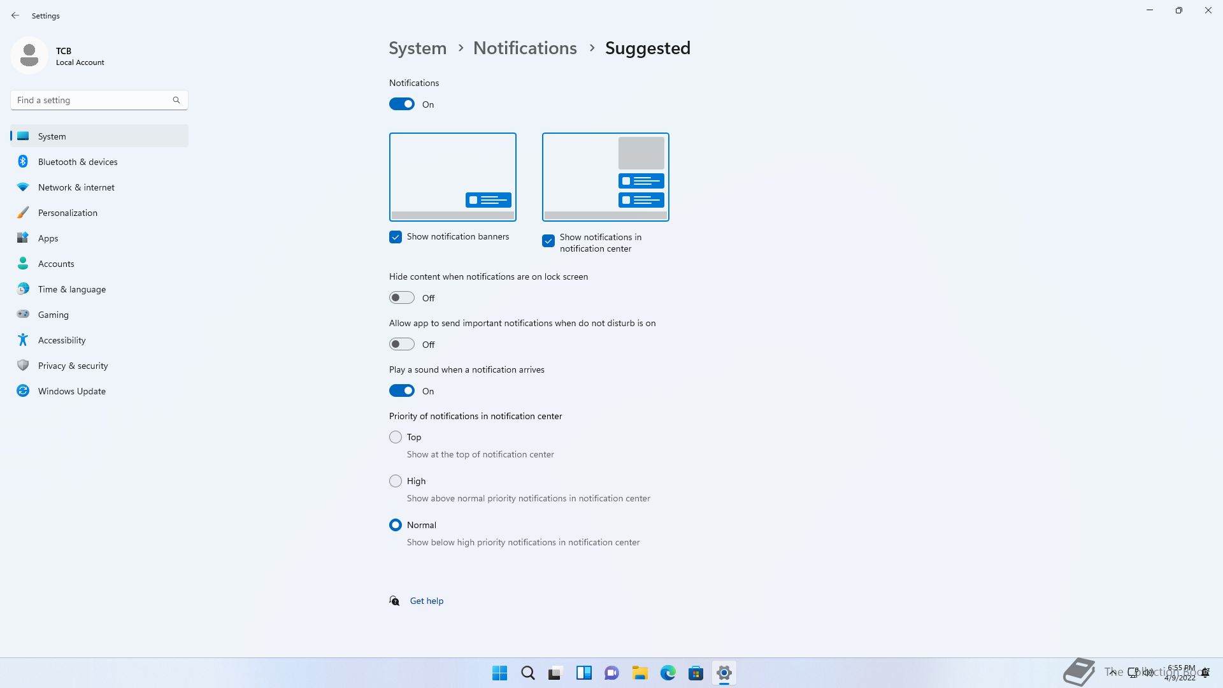Click the notification center preview thumbnail
Viewport: 1223px width, 688px height.
tap(605, 177)
